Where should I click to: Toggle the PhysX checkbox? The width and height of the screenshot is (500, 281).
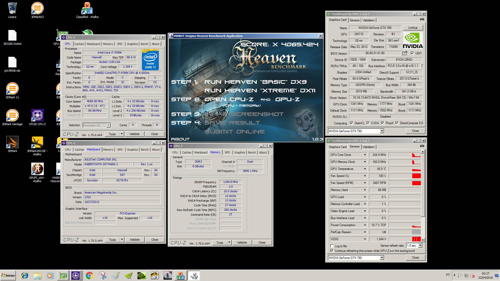[383, 123]
